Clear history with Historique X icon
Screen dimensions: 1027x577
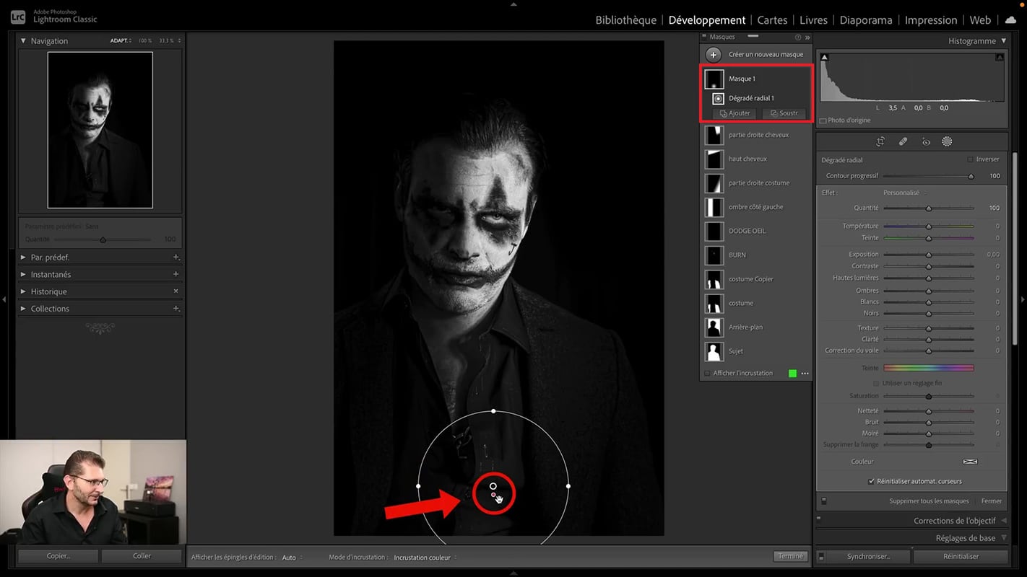coord(175,291)
